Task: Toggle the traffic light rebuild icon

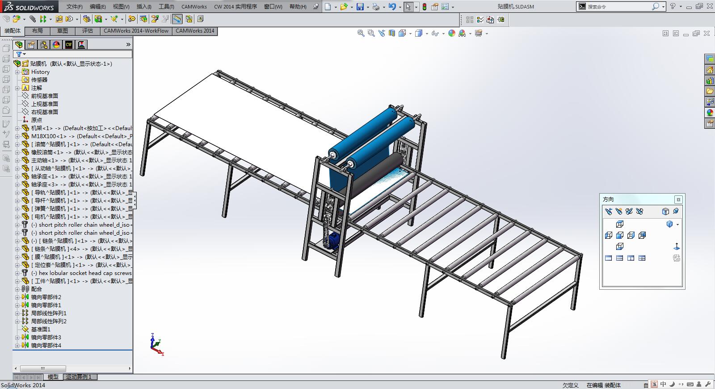Action: (424, 7)
